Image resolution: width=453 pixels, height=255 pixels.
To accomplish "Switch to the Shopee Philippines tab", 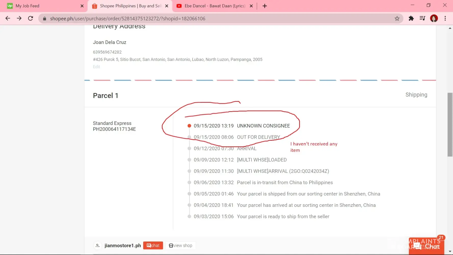I will (x=130, y=6).
